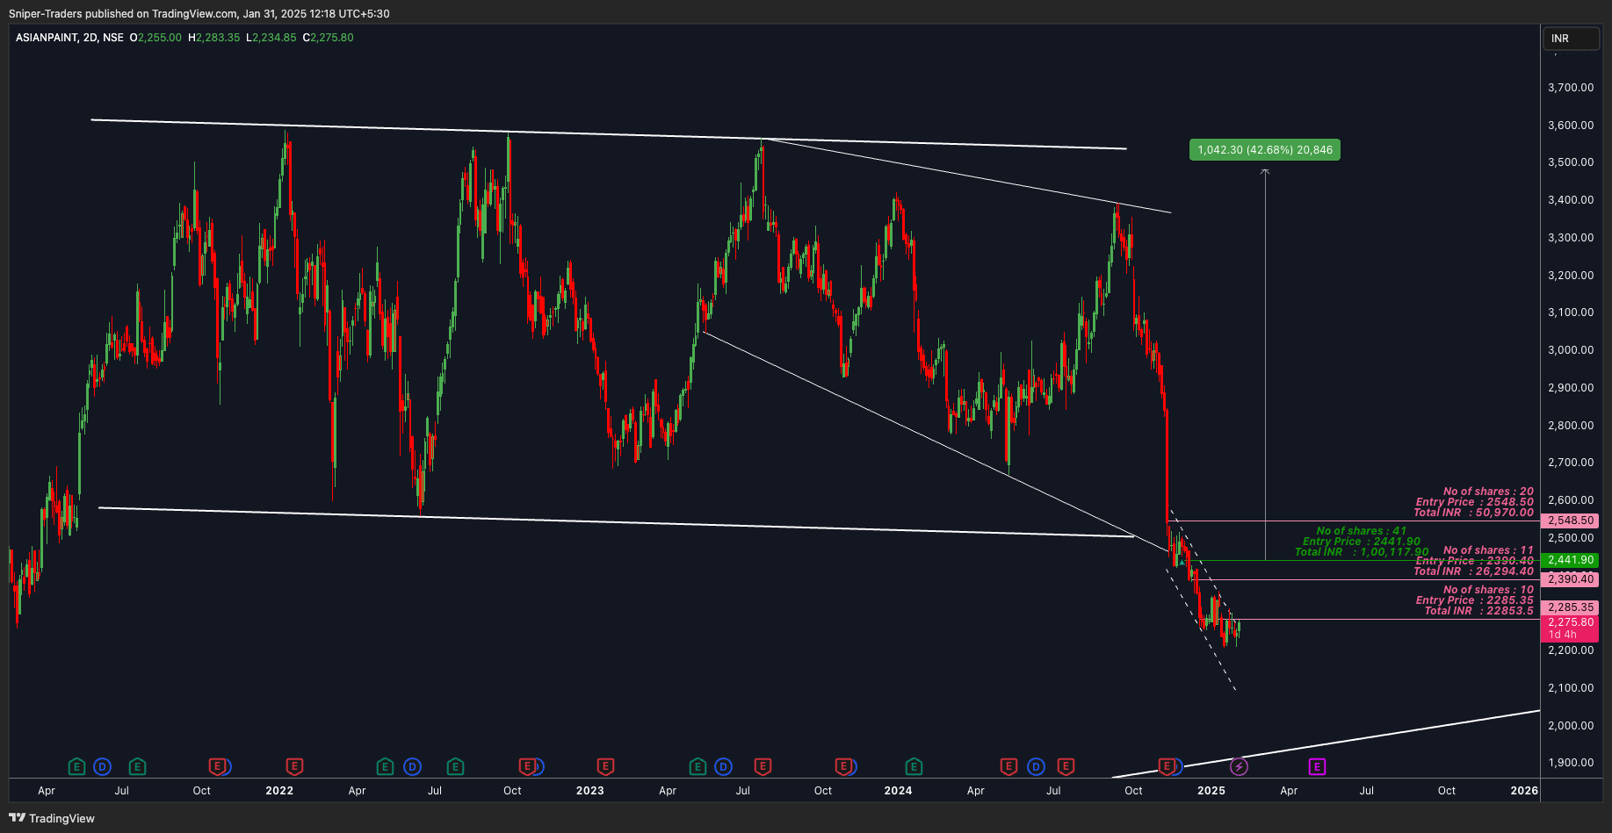Click the closing value C2,275.80 in header
This screenshot has height=833, width=1612.
[x=329, y=38]
